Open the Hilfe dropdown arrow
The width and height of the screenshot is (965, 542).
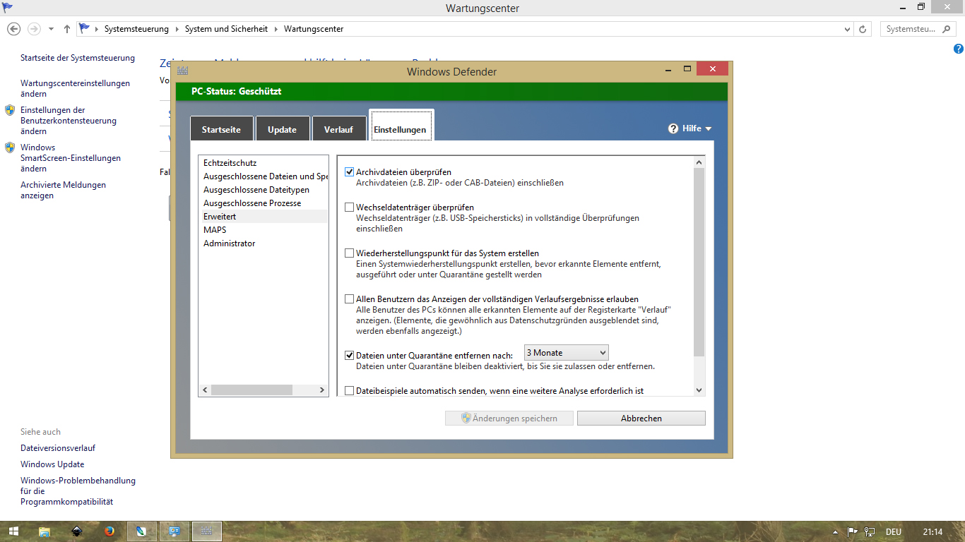coord(708,128)
